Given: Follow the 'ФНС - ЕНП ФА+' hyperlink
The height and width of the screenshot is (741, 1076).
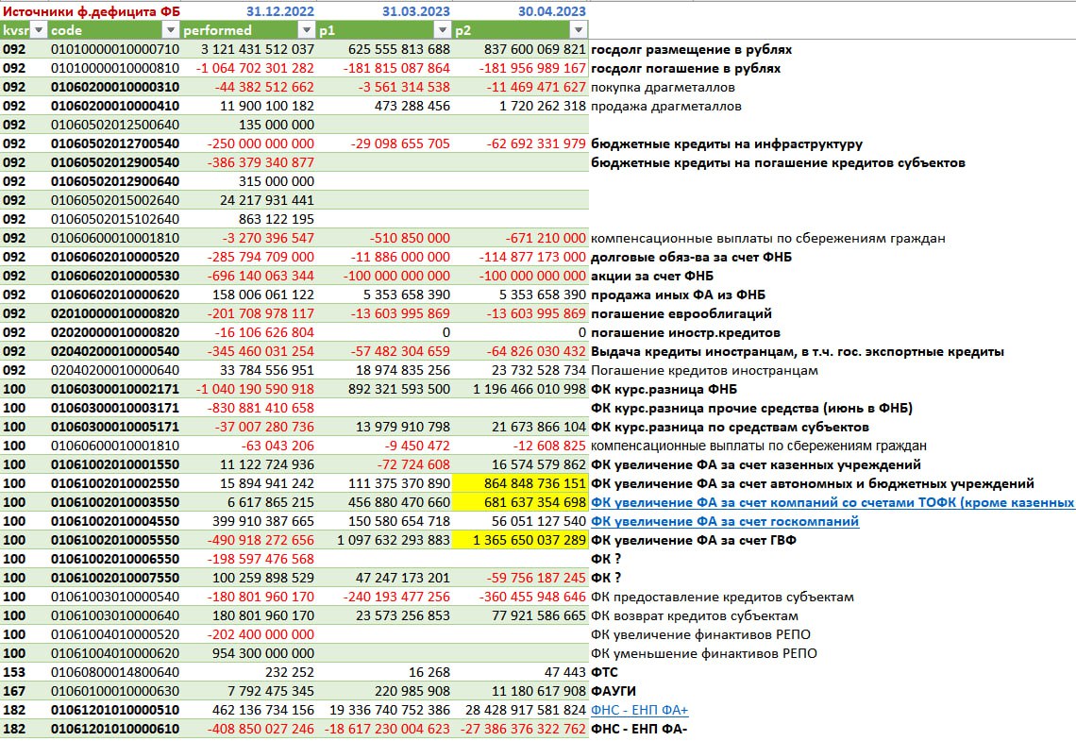Looking at the screenshot, I should pyautogui.click(x=640, y=710).
